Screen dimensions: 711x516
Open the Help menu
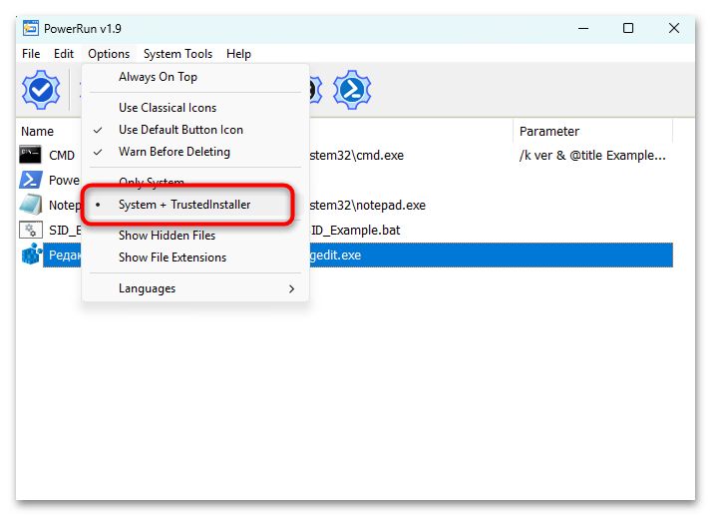click(238, 54)
